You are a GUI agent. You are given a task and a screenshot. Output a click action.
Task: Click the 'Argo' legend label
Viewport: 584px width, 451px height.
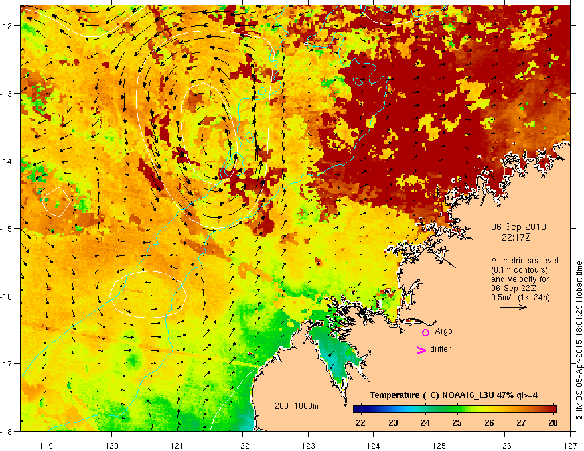[443, 331]
